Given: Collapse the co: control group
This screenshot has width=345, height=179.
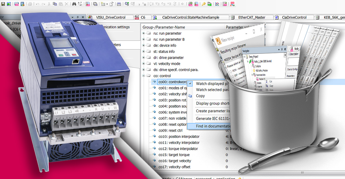Looking at the screenshot, I should pyautogui.click(x=144, y=76).
